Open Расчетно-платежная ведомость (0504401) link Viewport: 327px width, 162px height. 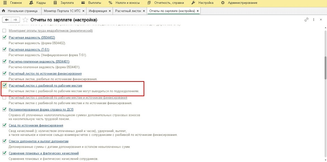tap(39, 62)
